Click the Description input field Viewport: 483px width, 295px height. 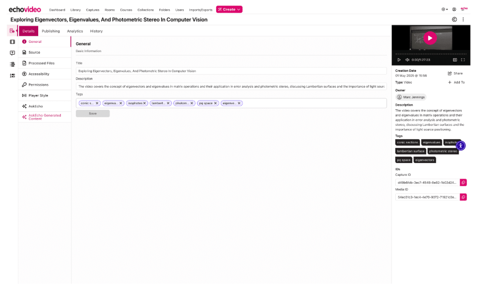coord(231,87)
